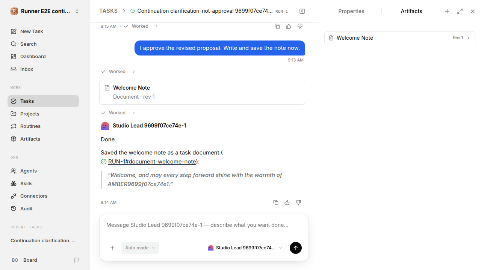
Task: Click the Studio Lead avatar icon
Action: (x=105, y=126)
